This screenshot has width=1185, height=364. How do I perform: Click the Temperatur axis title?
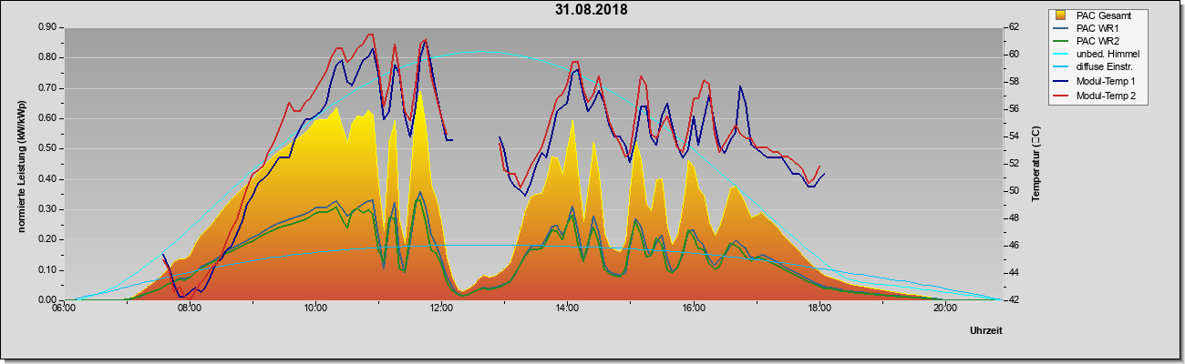pyautogui.click(x=1036, y=164)
